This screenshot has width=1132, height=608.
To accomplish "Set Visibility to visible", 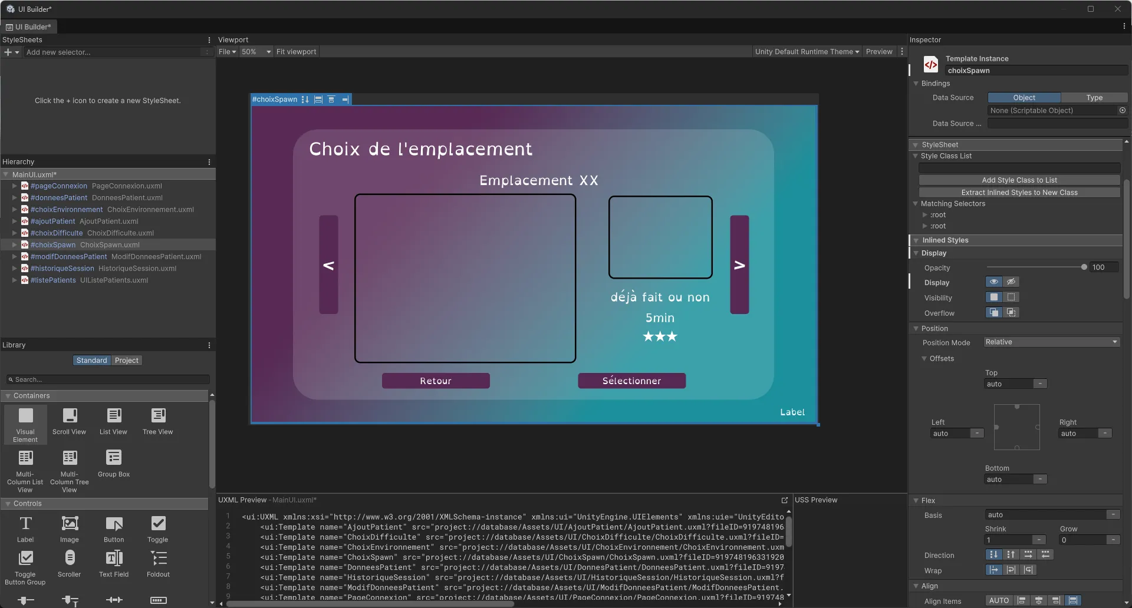I will pos(994,298).
